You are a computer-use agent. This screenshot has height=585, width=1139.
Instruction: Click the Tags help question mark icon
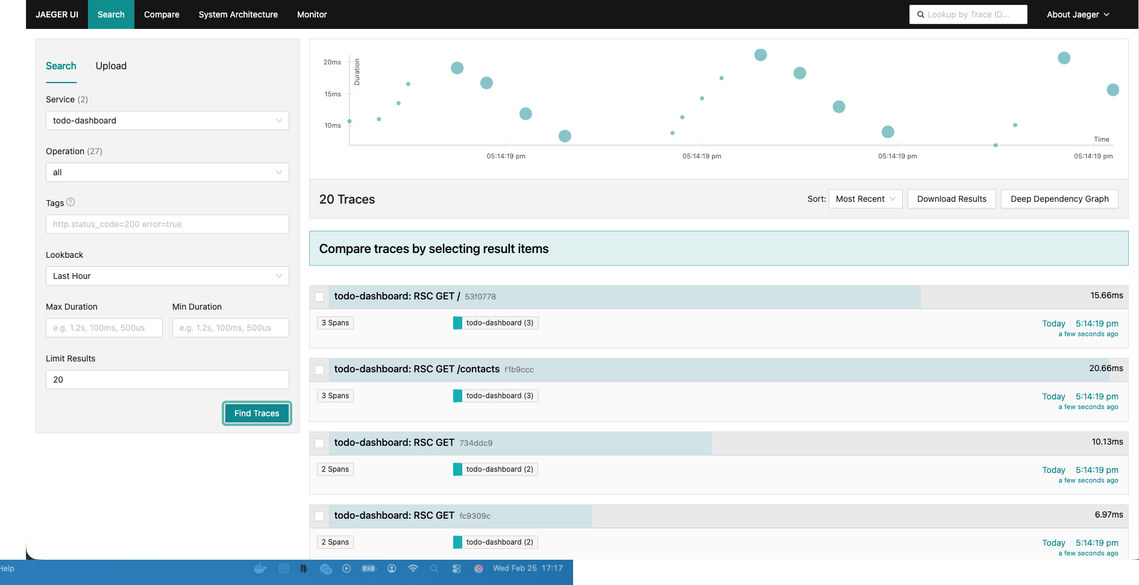click(71, 202)
